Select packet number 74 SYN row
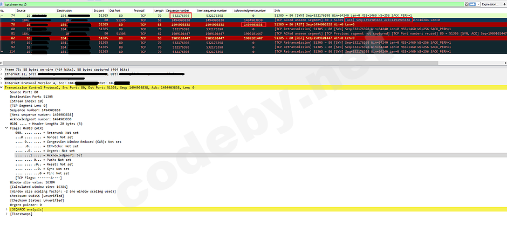The width and height of the screenshot is (507, 246). point(253,15)
